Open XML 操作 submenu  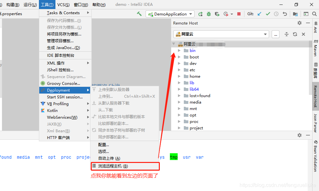point(65,63)
